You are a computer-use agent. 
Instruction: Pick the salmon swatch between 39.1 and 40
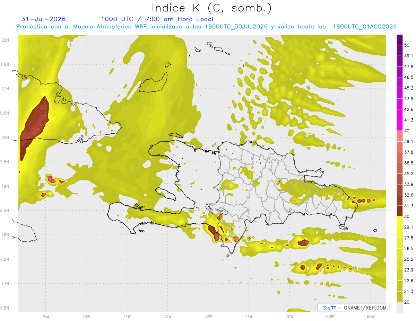point(400,136)
